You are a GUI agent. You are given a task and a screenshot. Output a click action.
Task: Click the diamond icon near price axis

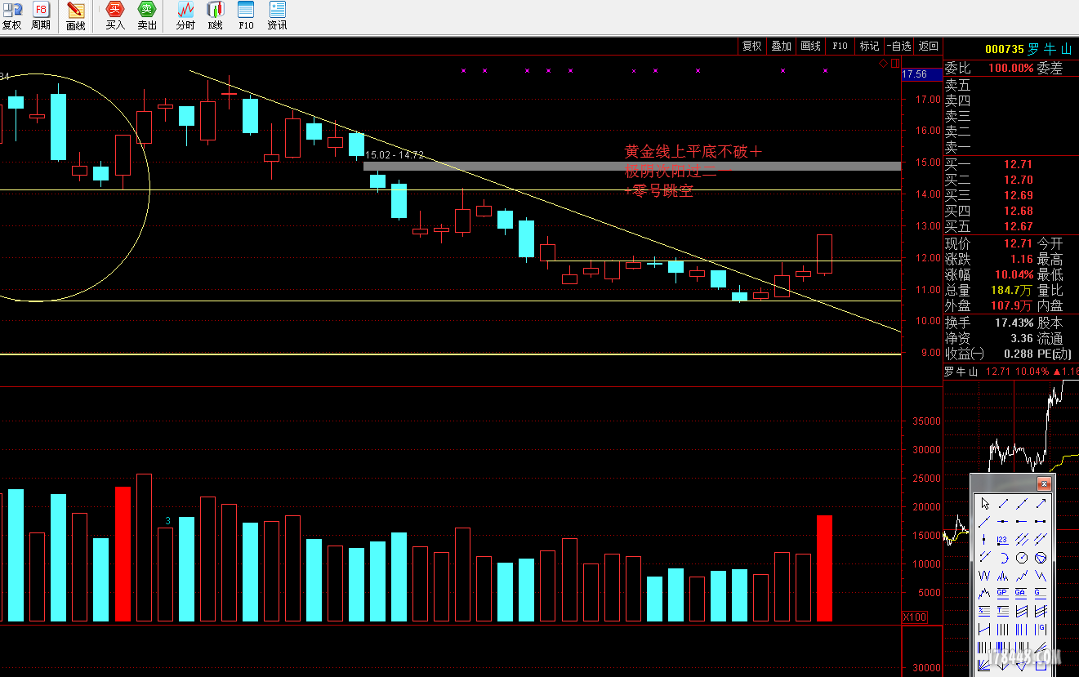883,63
